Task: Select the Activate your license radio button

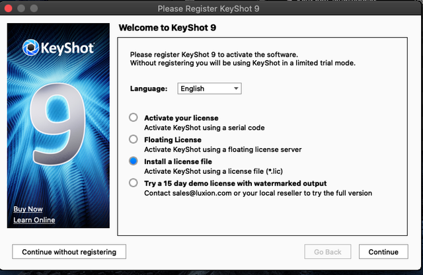Action: pyautogui.click(x=134, y=118)
